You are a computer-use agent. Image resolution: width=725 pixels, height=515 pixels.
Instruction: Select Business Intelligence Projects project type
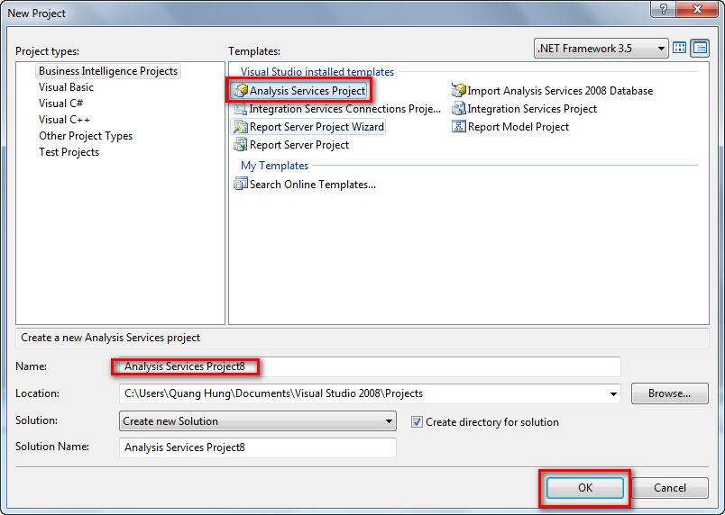click(108, 71)
